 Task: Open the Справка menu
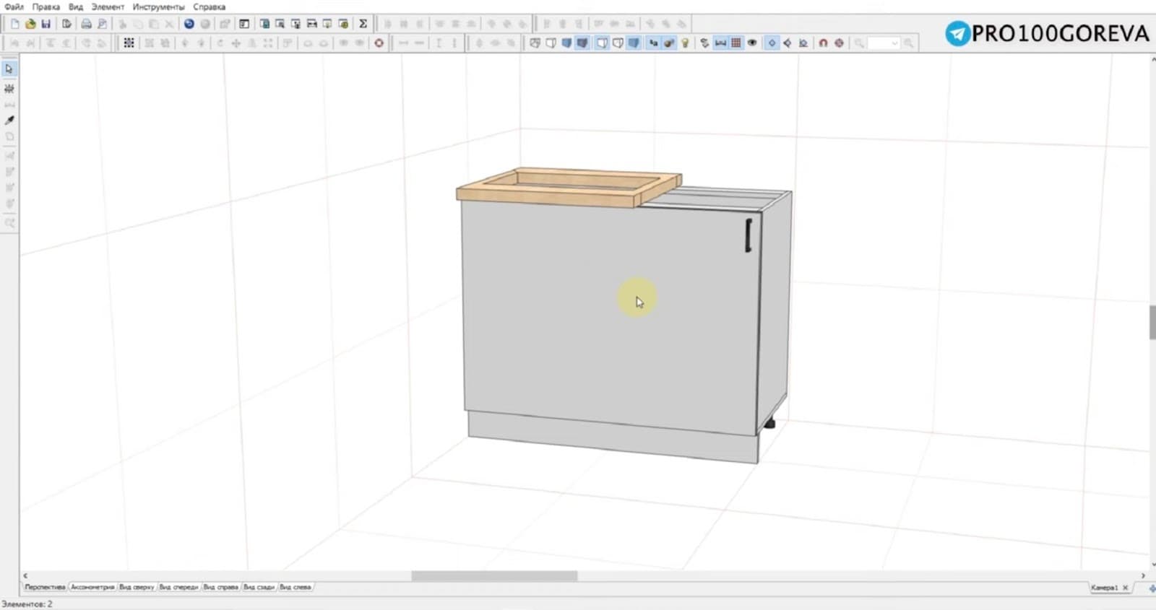[x=209, y=6]
